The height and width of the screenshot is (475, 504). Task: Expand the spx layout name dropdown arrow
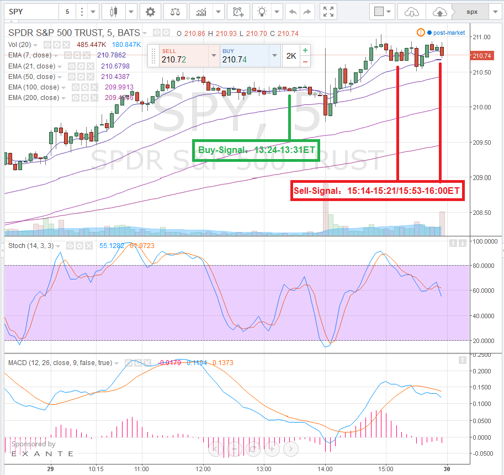pos(495,12)
